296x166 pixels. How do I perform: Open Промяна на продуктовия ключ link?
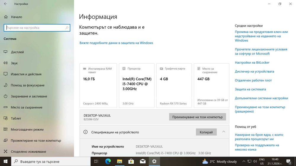tap(261, 36)
